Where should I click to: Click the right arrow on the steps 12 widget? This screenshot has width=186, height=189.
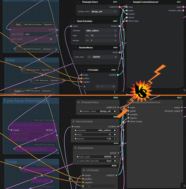tap(115, 135)
